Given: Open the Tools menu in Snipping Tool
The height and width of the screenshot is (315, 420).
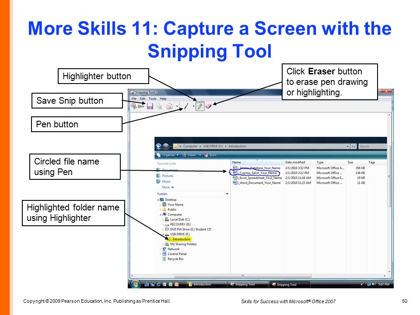Looking at the screenshot, I should coord(153,98).
